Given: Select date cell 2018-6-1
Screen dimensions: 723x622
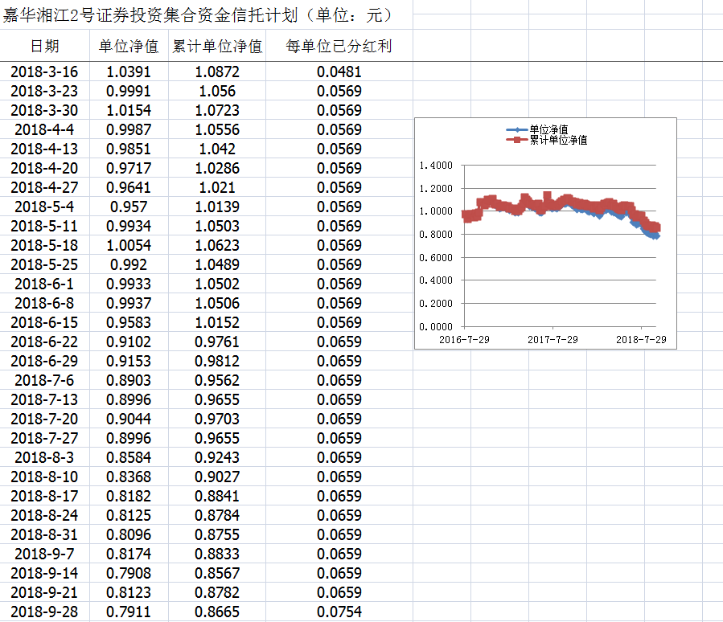Looking at the screenshot, I should click(44, 284).
